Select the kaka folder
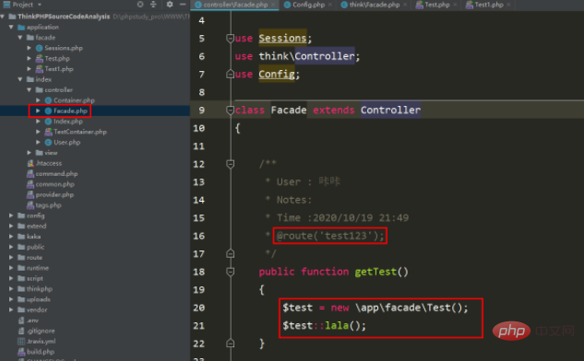 click(x=33, y=236)
